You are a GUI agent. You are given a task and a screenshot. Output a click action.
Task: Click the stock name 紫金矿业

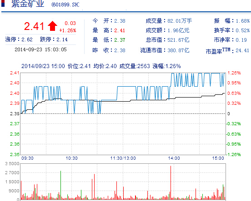(28, 4)
